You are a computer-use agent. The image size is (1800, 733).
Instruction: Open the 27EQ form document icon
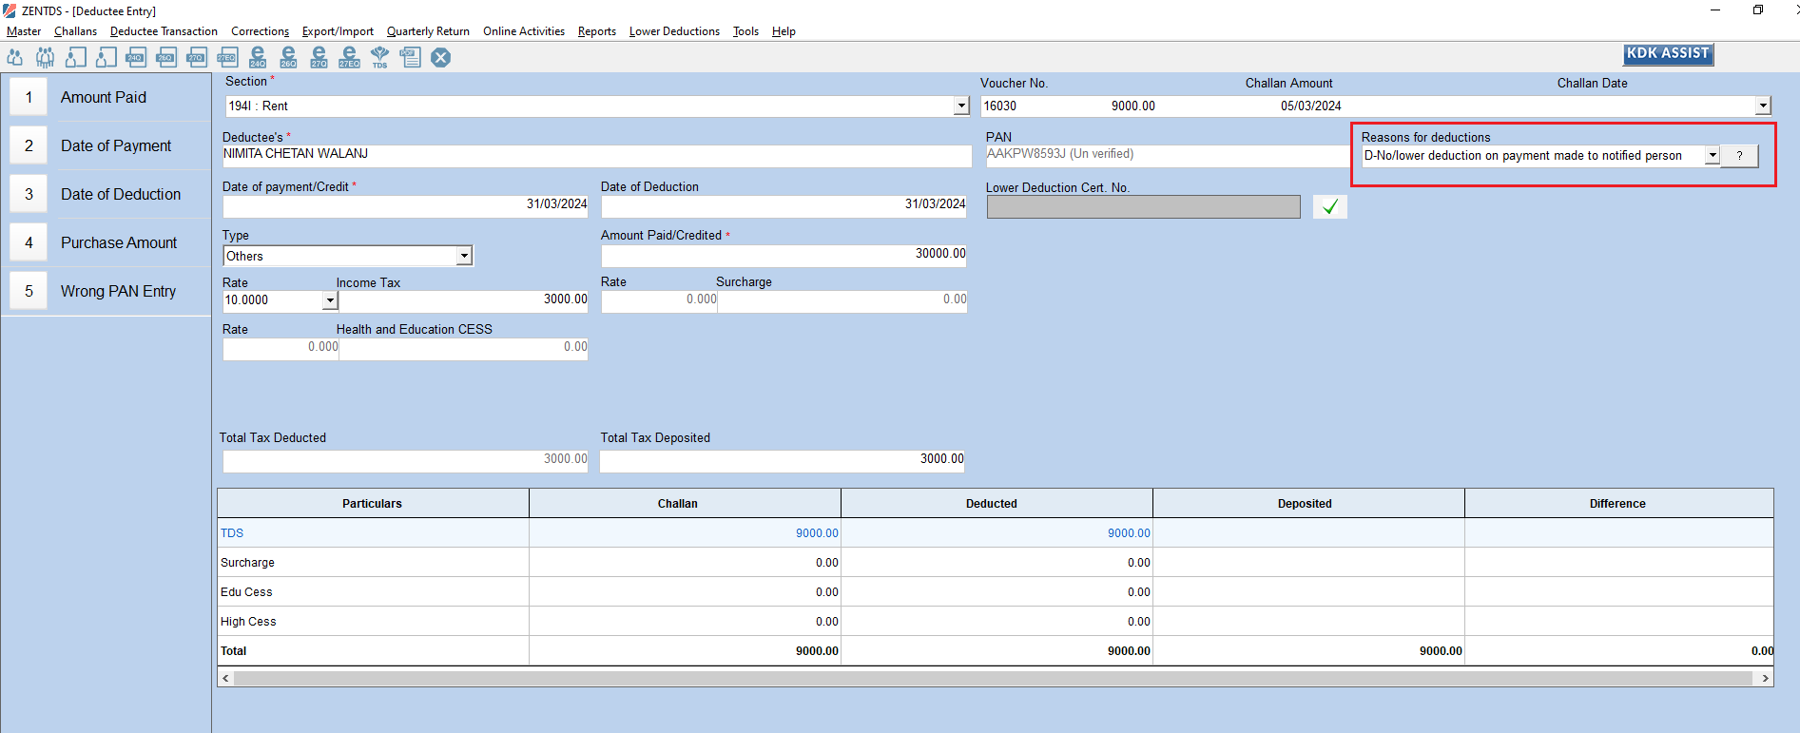[227, 57]
